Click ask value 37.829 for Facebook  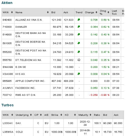click(69, 88)
